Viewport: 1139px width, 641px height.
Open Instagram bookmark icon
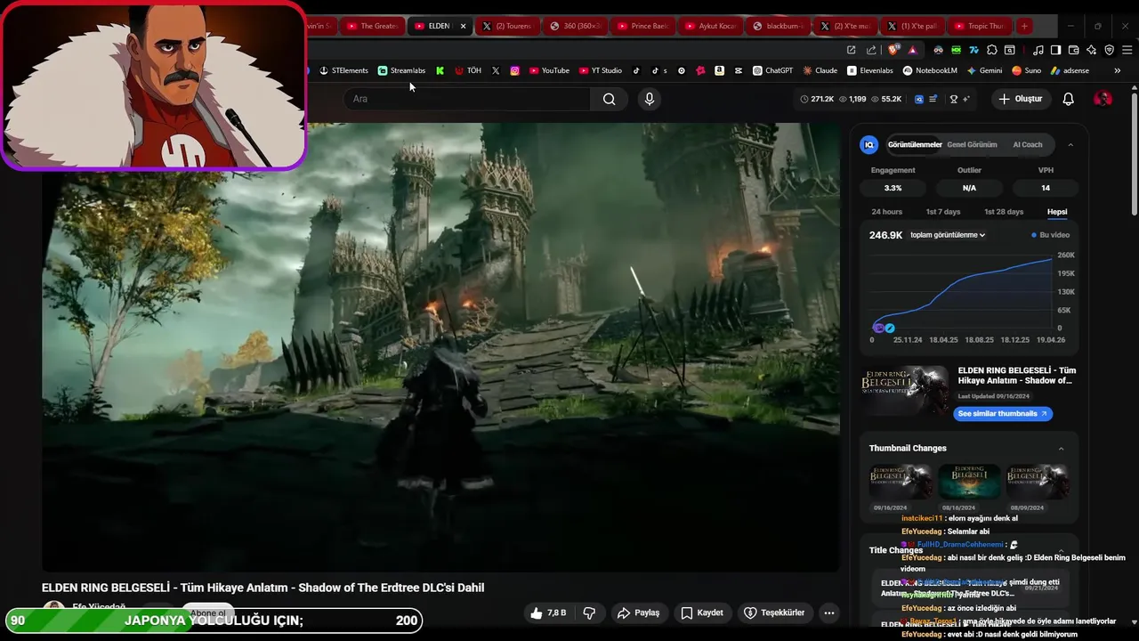coord(514,70)
